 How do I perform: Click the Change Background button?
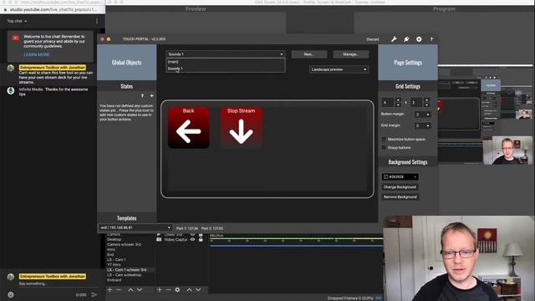point(400,187)
